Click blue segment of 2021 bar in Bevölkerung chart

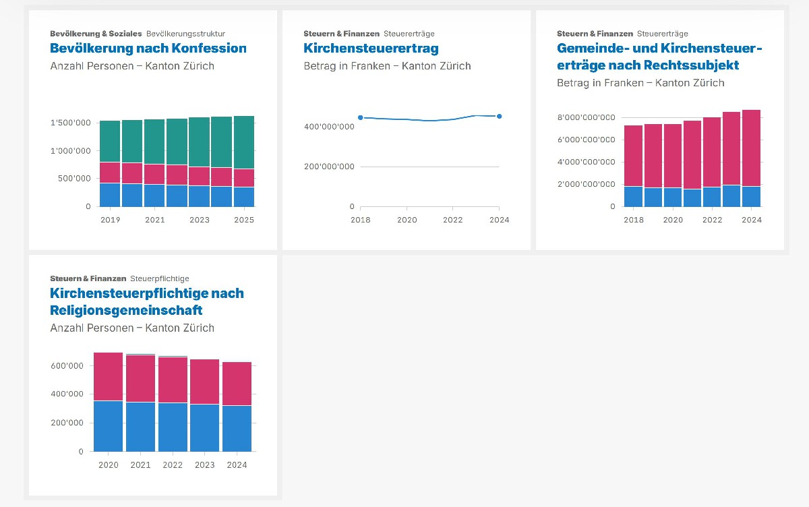tap(154, 195)
